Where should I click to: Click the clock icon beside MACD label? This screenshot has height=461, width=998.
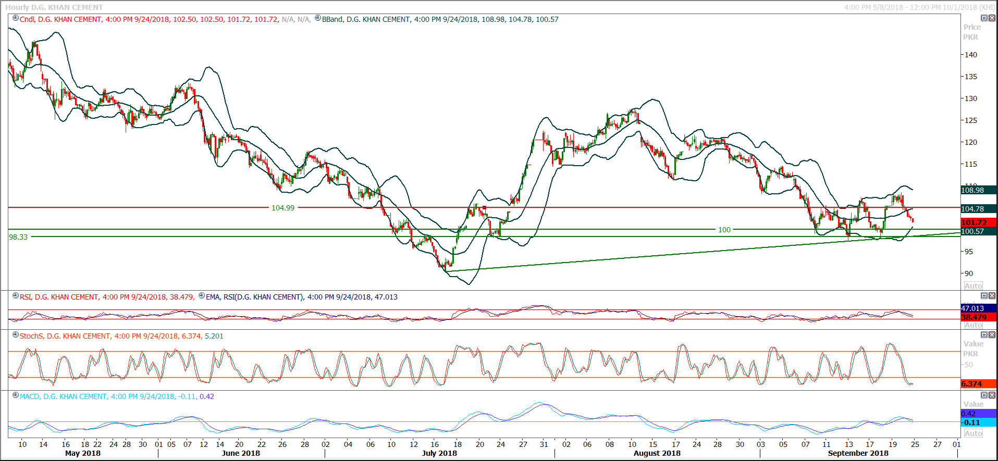tap(16, 395)
